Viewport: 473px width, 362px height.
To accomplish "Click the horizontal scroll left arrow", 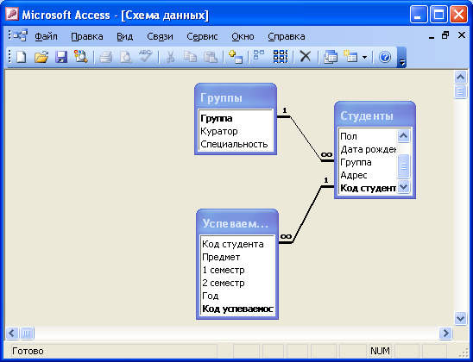I will [12, 333].
